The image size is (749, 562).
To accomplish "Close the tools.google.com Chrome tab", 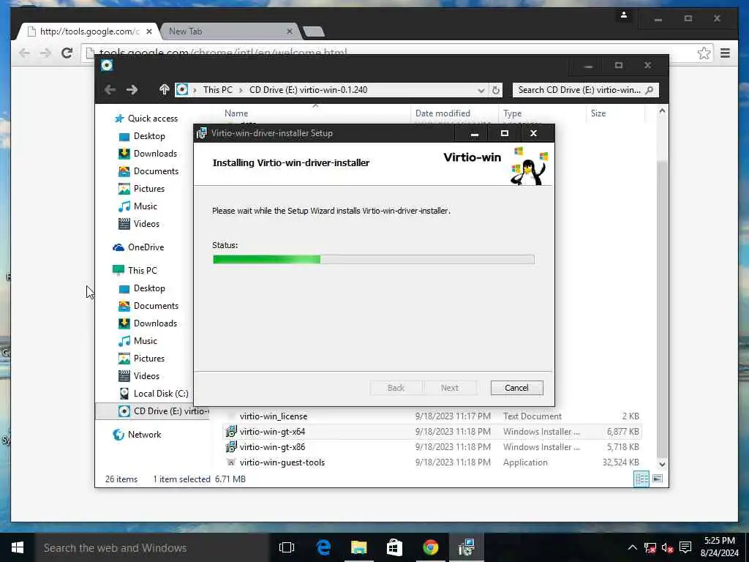I will tap(149, 31).
